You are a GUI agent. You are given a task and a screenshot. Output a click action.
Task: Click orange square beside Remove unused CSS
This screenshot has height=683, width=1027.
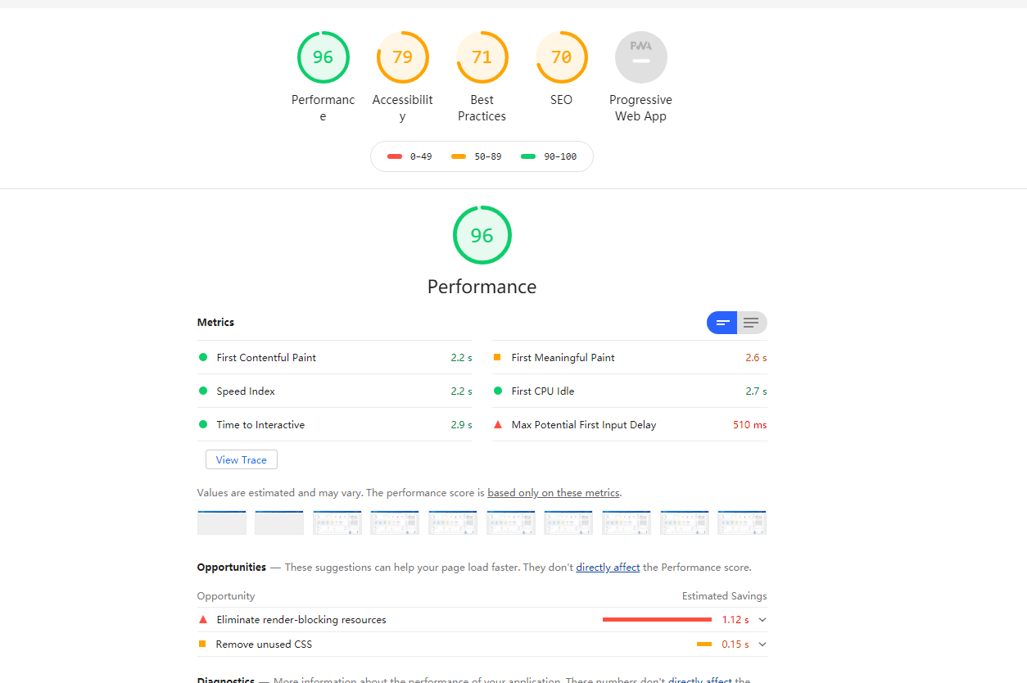(202, 644)
